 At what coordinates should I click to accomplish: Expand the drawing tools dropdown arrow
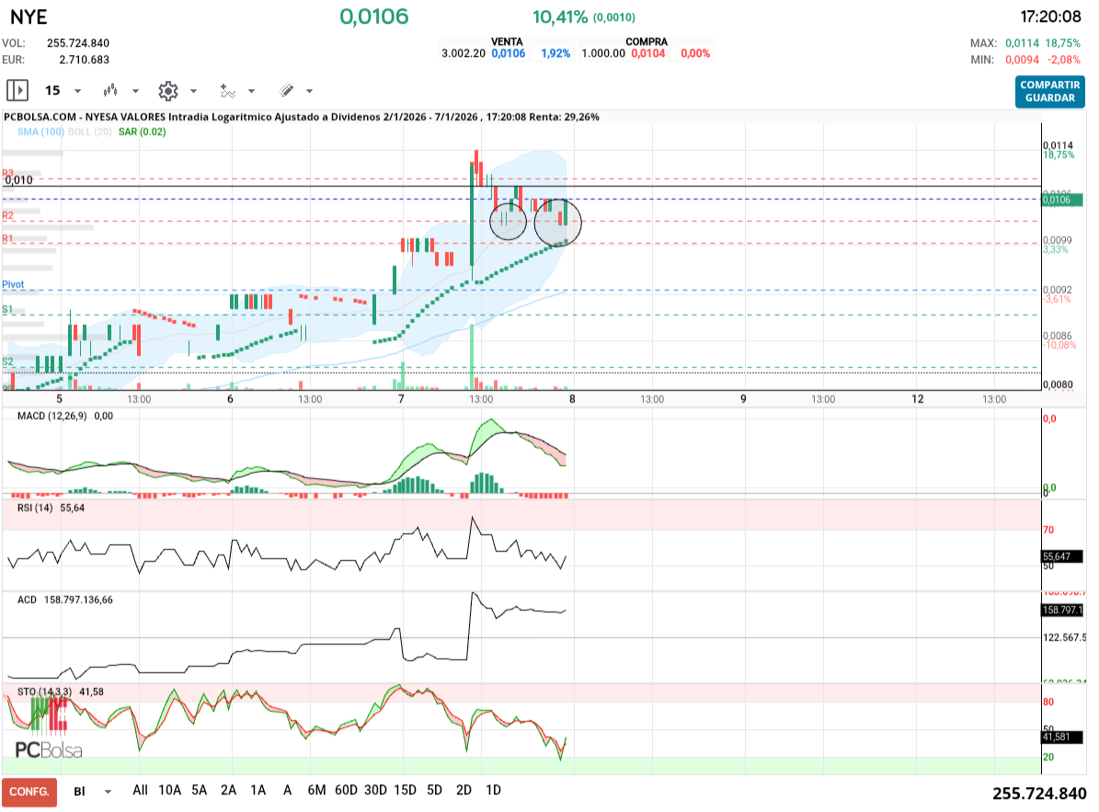[309, 91]
